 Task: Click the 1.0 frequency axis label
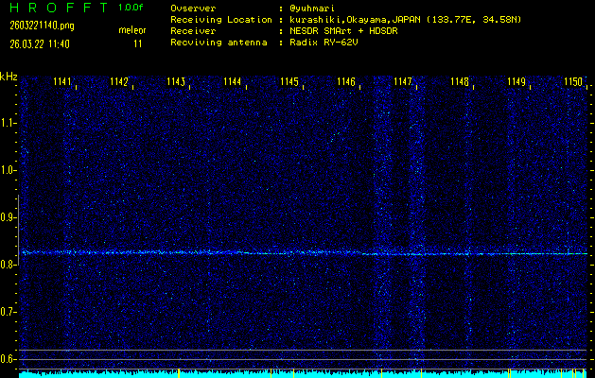(x=9, y=170)
